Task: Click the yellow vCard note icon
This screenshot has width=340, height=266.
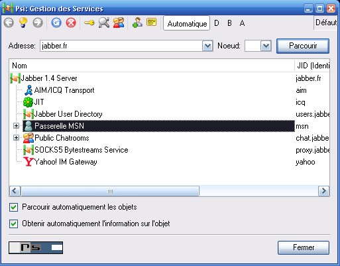Action: tap(152, 22)
